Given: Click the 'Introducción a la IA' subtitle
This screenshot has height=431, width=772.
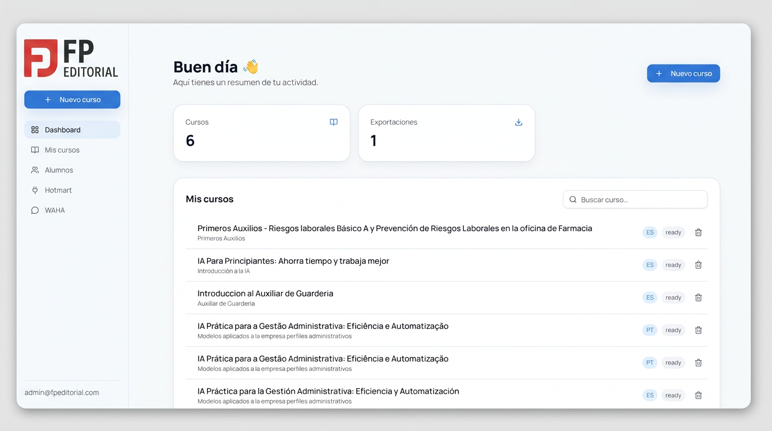Looking at the screenshot, I should point(223,271).
